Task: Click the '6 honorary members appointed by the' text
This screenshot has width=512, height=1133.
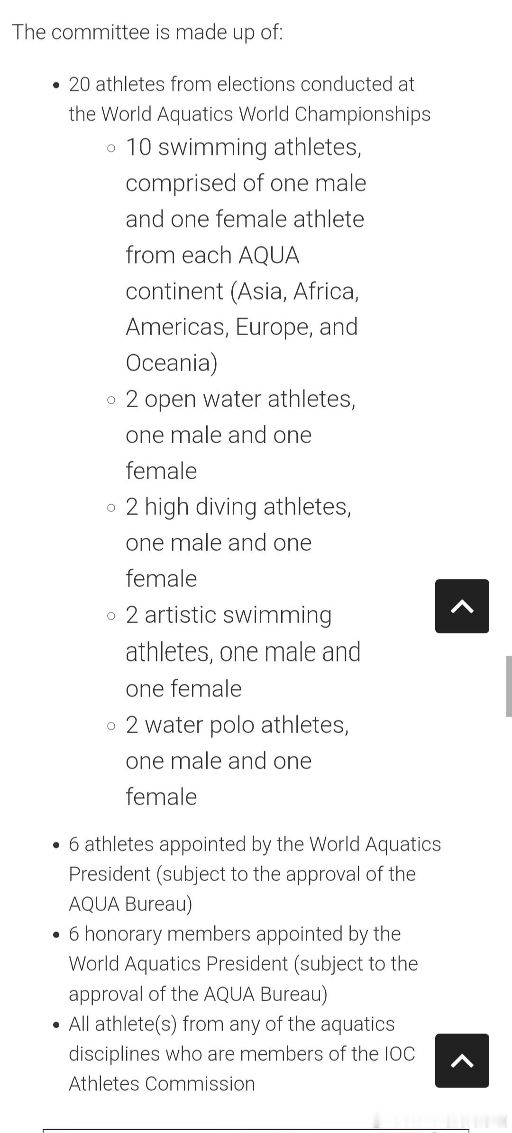Action: click(x=235, y=934)
